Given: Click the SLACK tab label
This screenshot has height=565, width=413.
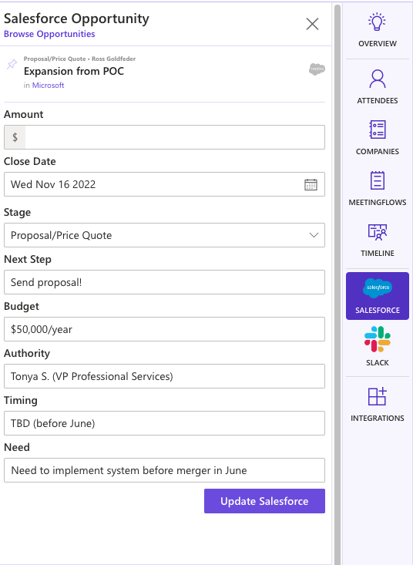Looking at the screenshot, I should [378, 363].
